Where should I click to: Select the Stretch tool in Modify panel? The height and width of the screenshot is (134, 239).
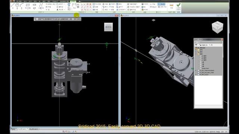coord(119,7)
